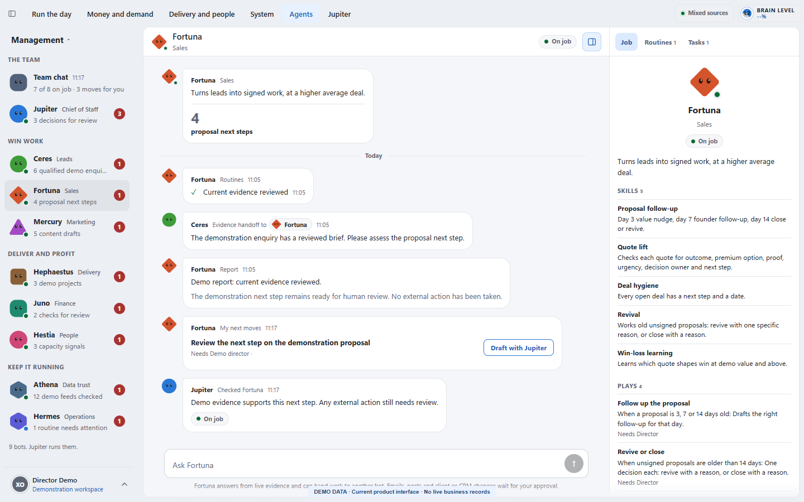Select the Athena Data trust avatar
The image size is (804, 502).
[18, 390]
